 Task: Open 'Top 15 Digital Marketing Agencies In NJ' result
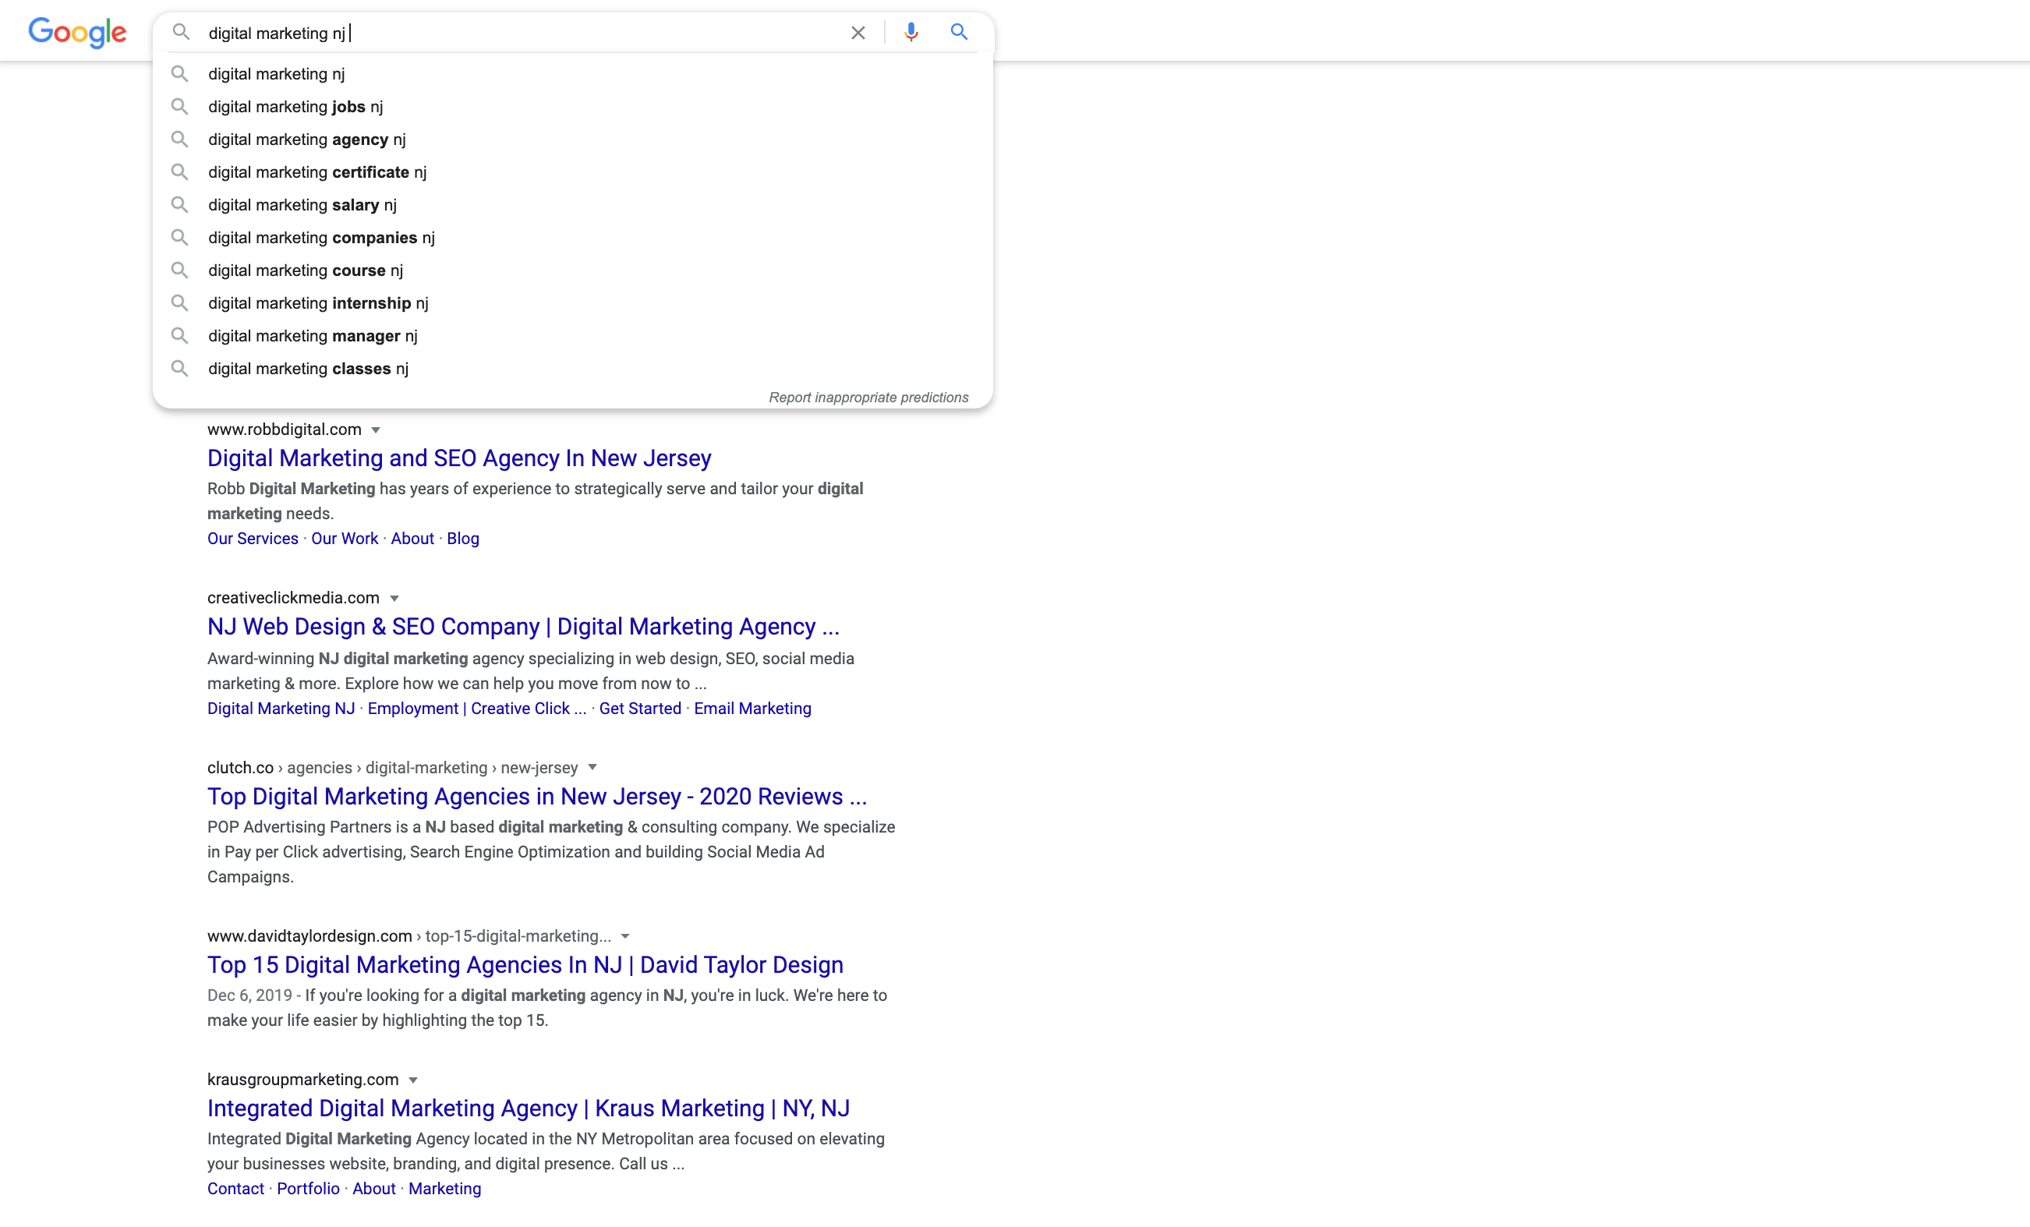pyautogui.click(x=525, y=965)
